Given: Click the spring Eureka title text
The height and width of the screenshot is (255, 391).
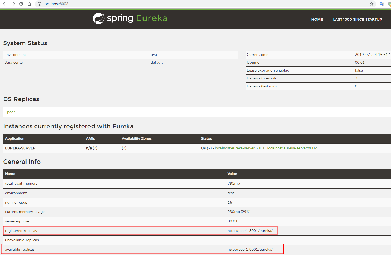Looking at the screenshot, I should pos(137,18).
